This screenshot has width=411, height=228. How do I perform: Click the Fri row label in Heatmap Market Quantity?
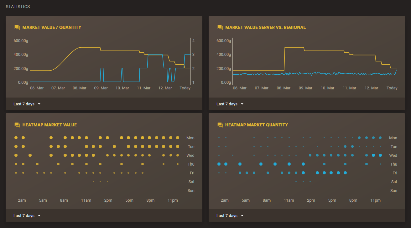click(x=395, y=173)
